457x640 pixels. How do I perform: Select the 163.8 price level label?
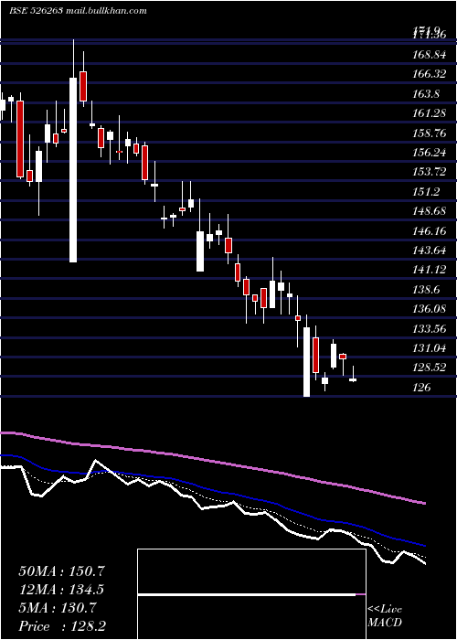[x=426, y=94]
